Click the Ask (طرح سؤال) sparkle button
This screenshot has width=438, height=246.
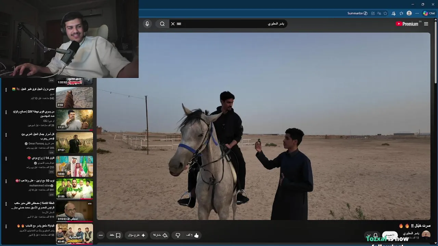tap(136, 235)
